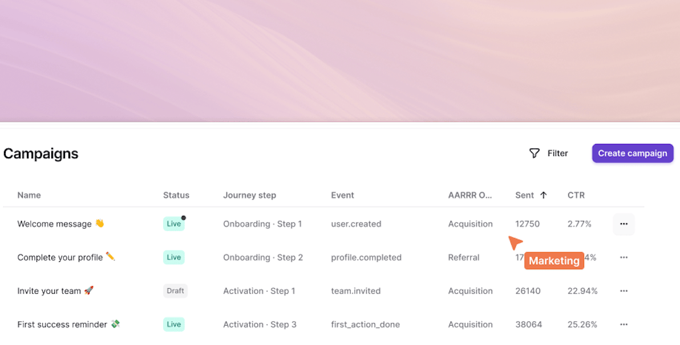Open three-dot menu for First success reminder
Viewport: 680px width, 345px height.
click(624, 325)
